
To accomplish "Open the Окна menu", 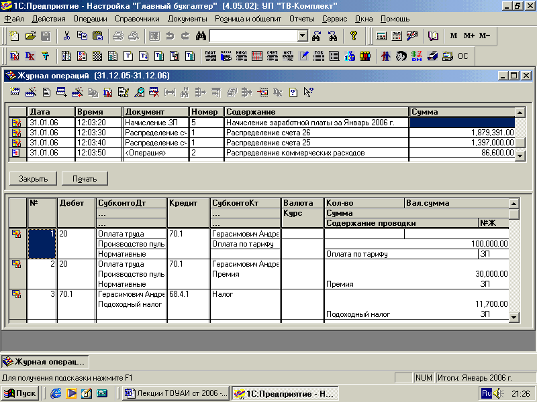I will 364,19.
